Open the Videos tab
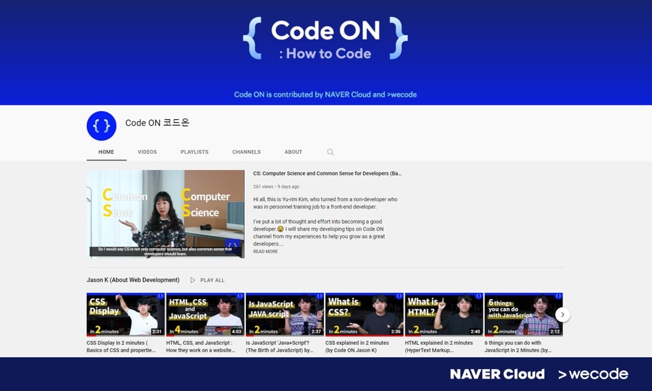This screenshot has width=652, height=391. coord(147,152)
